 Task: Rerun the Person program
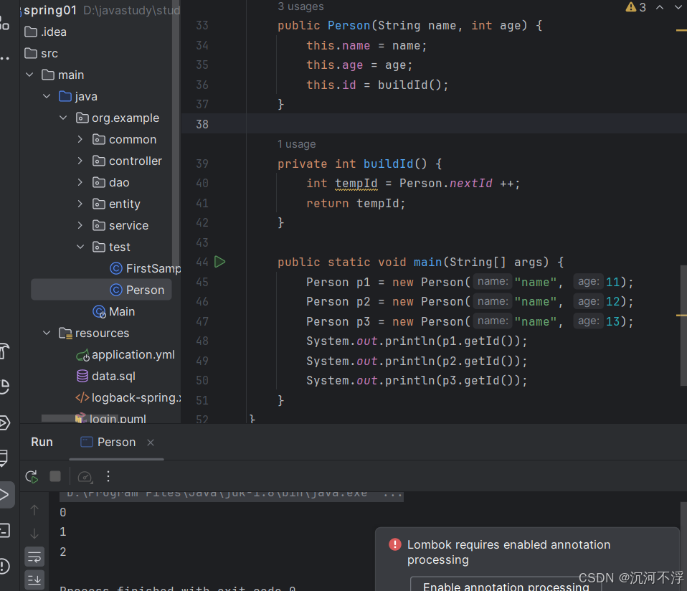(x=32, y=476)
